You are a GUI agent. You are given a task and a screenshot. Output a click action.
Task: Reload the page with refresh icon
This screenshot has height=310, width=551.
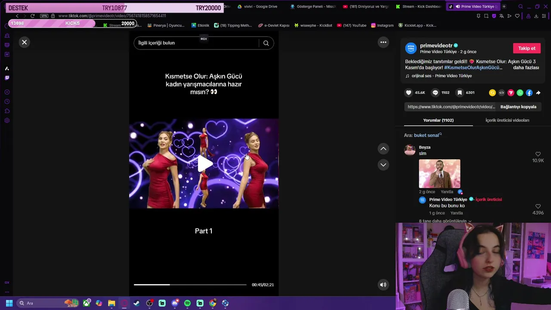click(32, 16)
